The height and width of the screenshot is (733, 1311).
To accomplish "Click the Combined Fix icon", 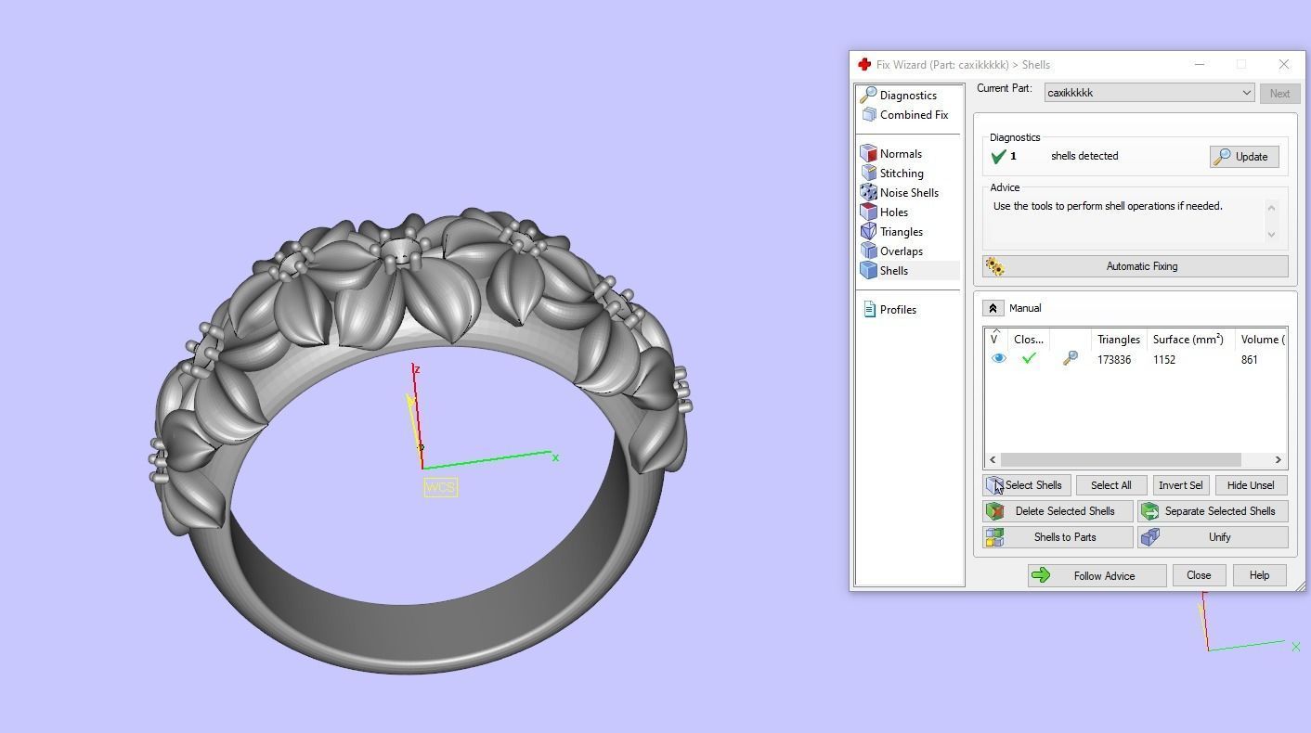I will (x=869, y=115).
